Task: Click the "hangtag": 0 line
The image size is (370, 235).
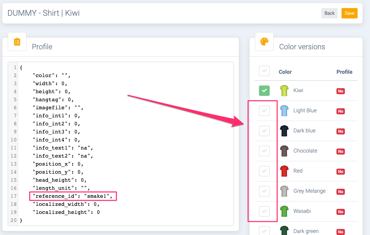Action: coord(53,100)
